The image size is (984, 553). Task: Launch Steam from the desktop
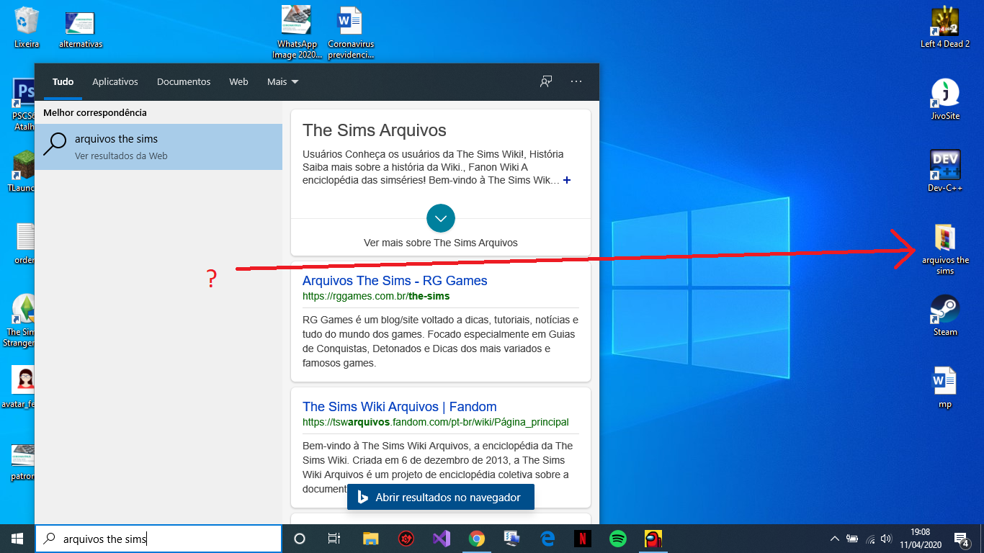coord(945,315)
